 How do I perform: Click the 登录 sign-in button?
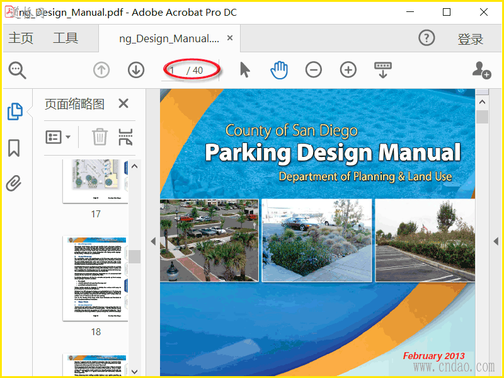[471, 39]
